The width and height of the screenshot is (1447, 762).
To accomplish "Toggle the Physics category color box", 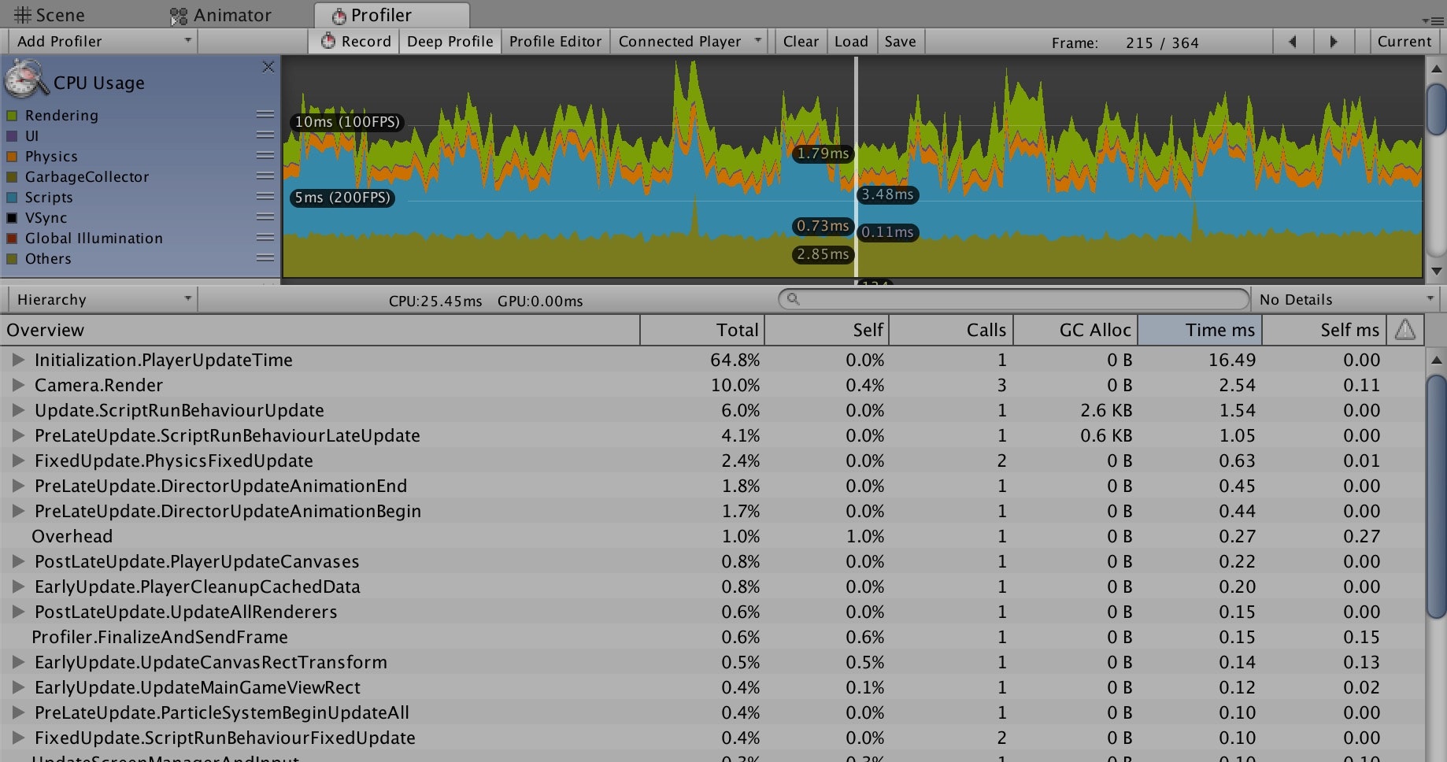I will click(x=12, y=157).
